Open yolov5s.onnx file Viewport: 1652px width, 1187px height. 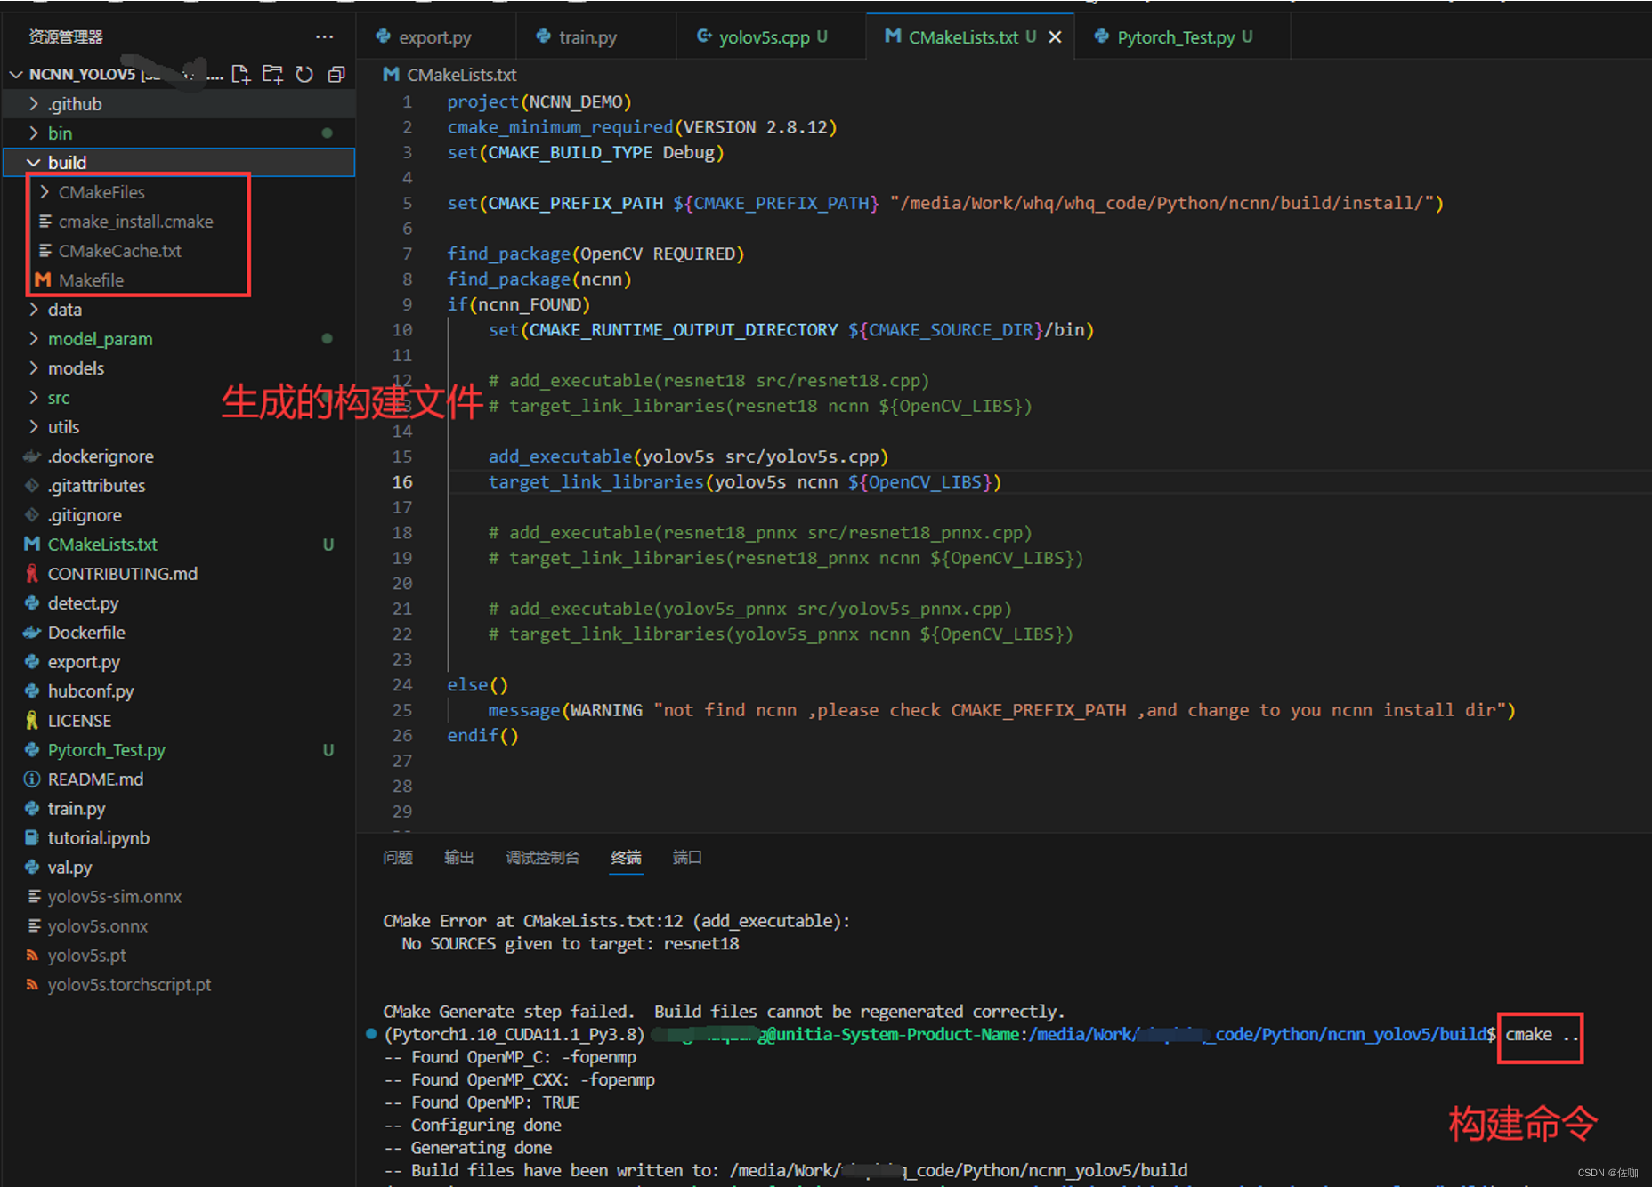coord(178,926)
